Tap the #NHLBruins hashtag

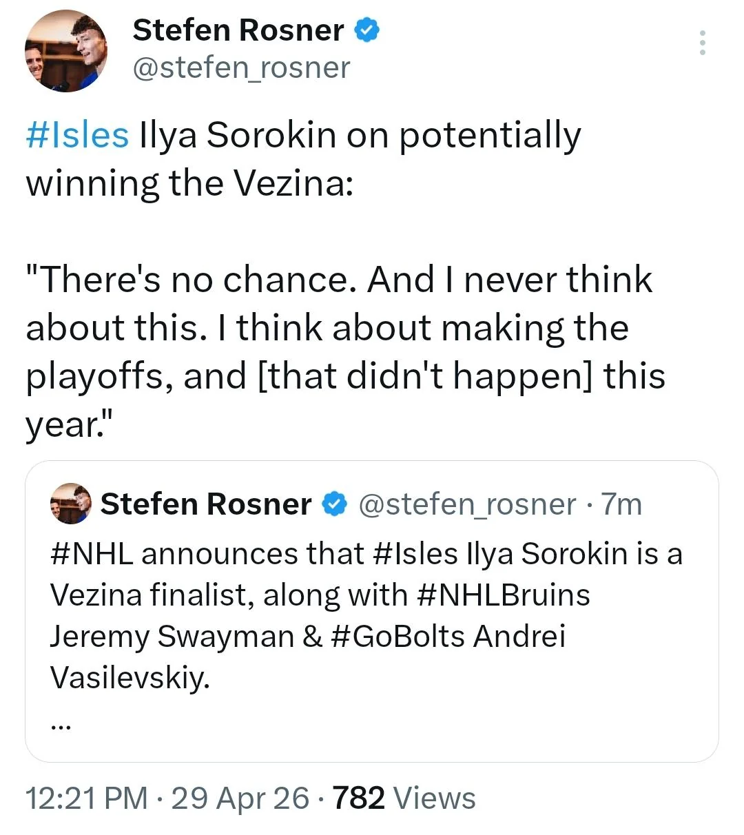[x=504, y=595]
